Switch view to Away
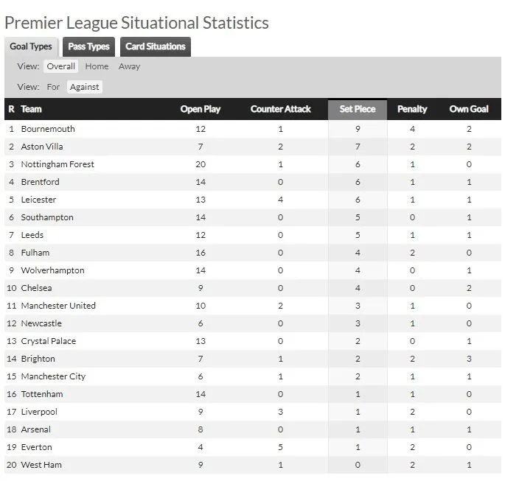This screenshot has height=481, width=505. [129, 66]
